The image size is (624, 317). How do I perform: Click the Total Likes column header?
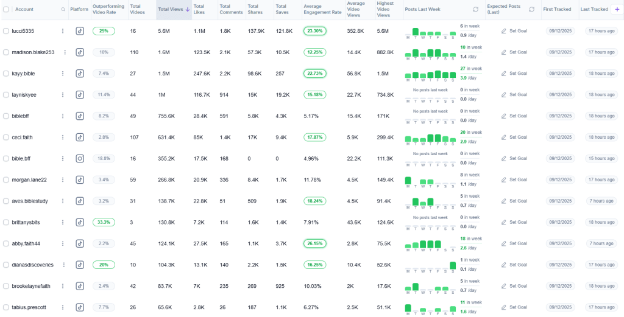pos(199,10)
